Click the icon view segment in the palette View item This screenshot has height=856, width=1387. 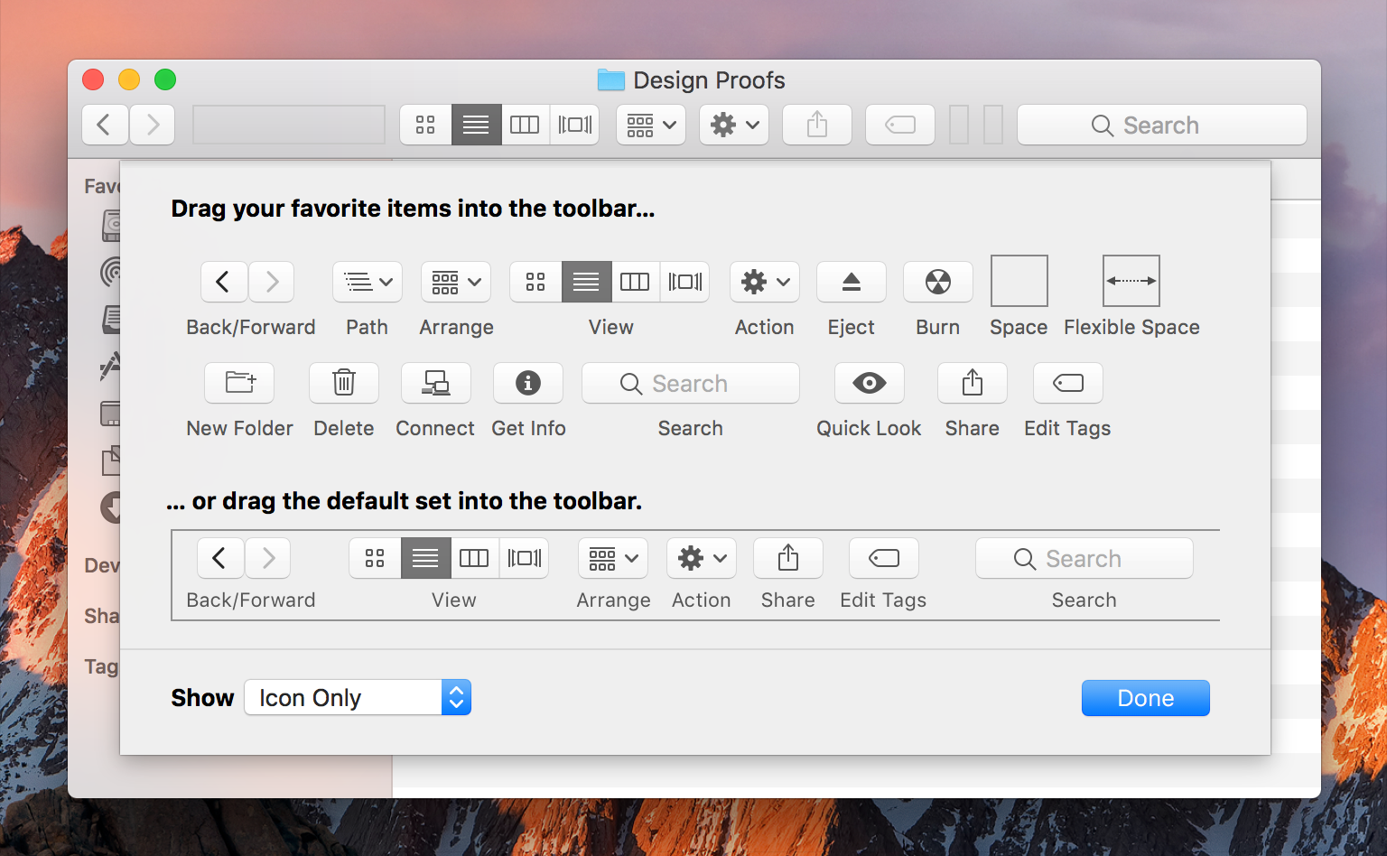pos(535,282)
